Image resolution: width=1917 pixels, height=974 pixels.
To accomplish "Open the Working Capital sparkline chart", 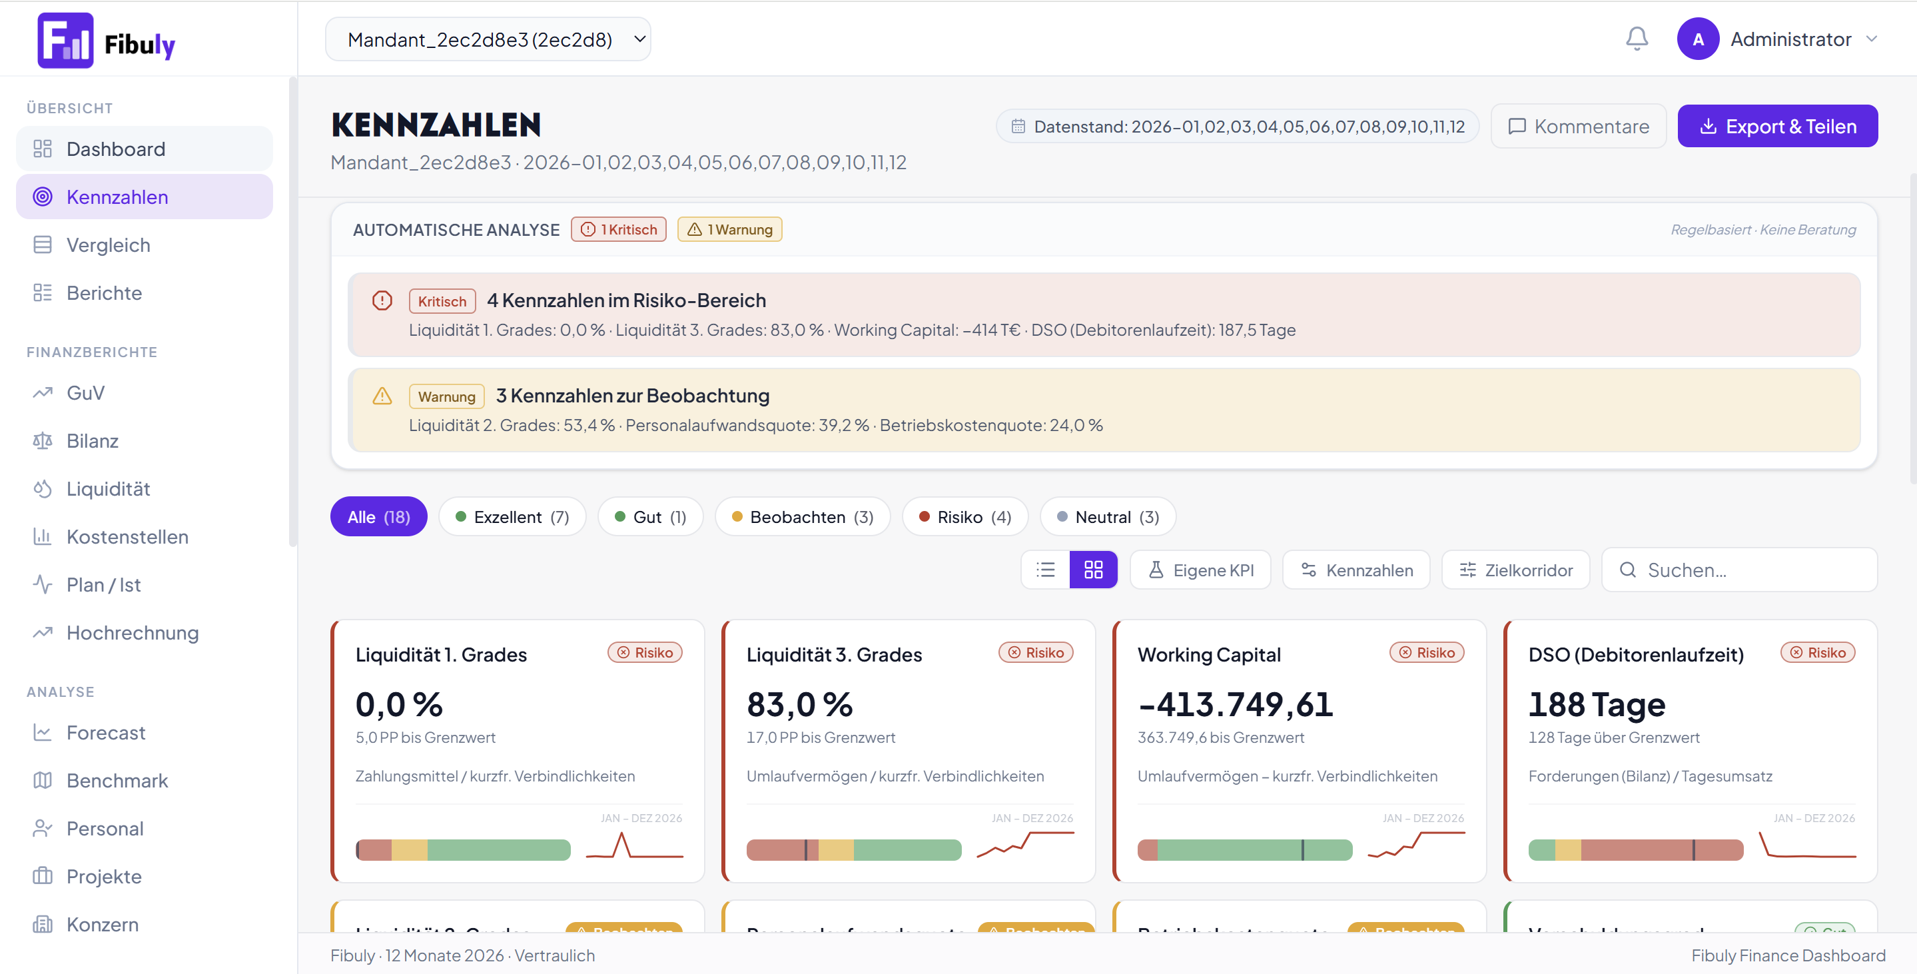I will coord(1416,845).
